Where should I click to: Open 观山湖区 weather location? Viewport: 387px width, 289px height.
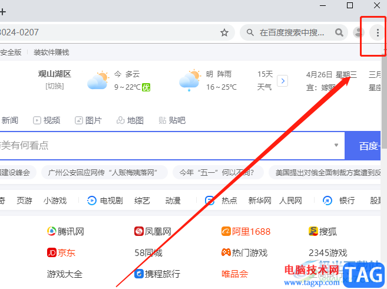pos(55,74)
